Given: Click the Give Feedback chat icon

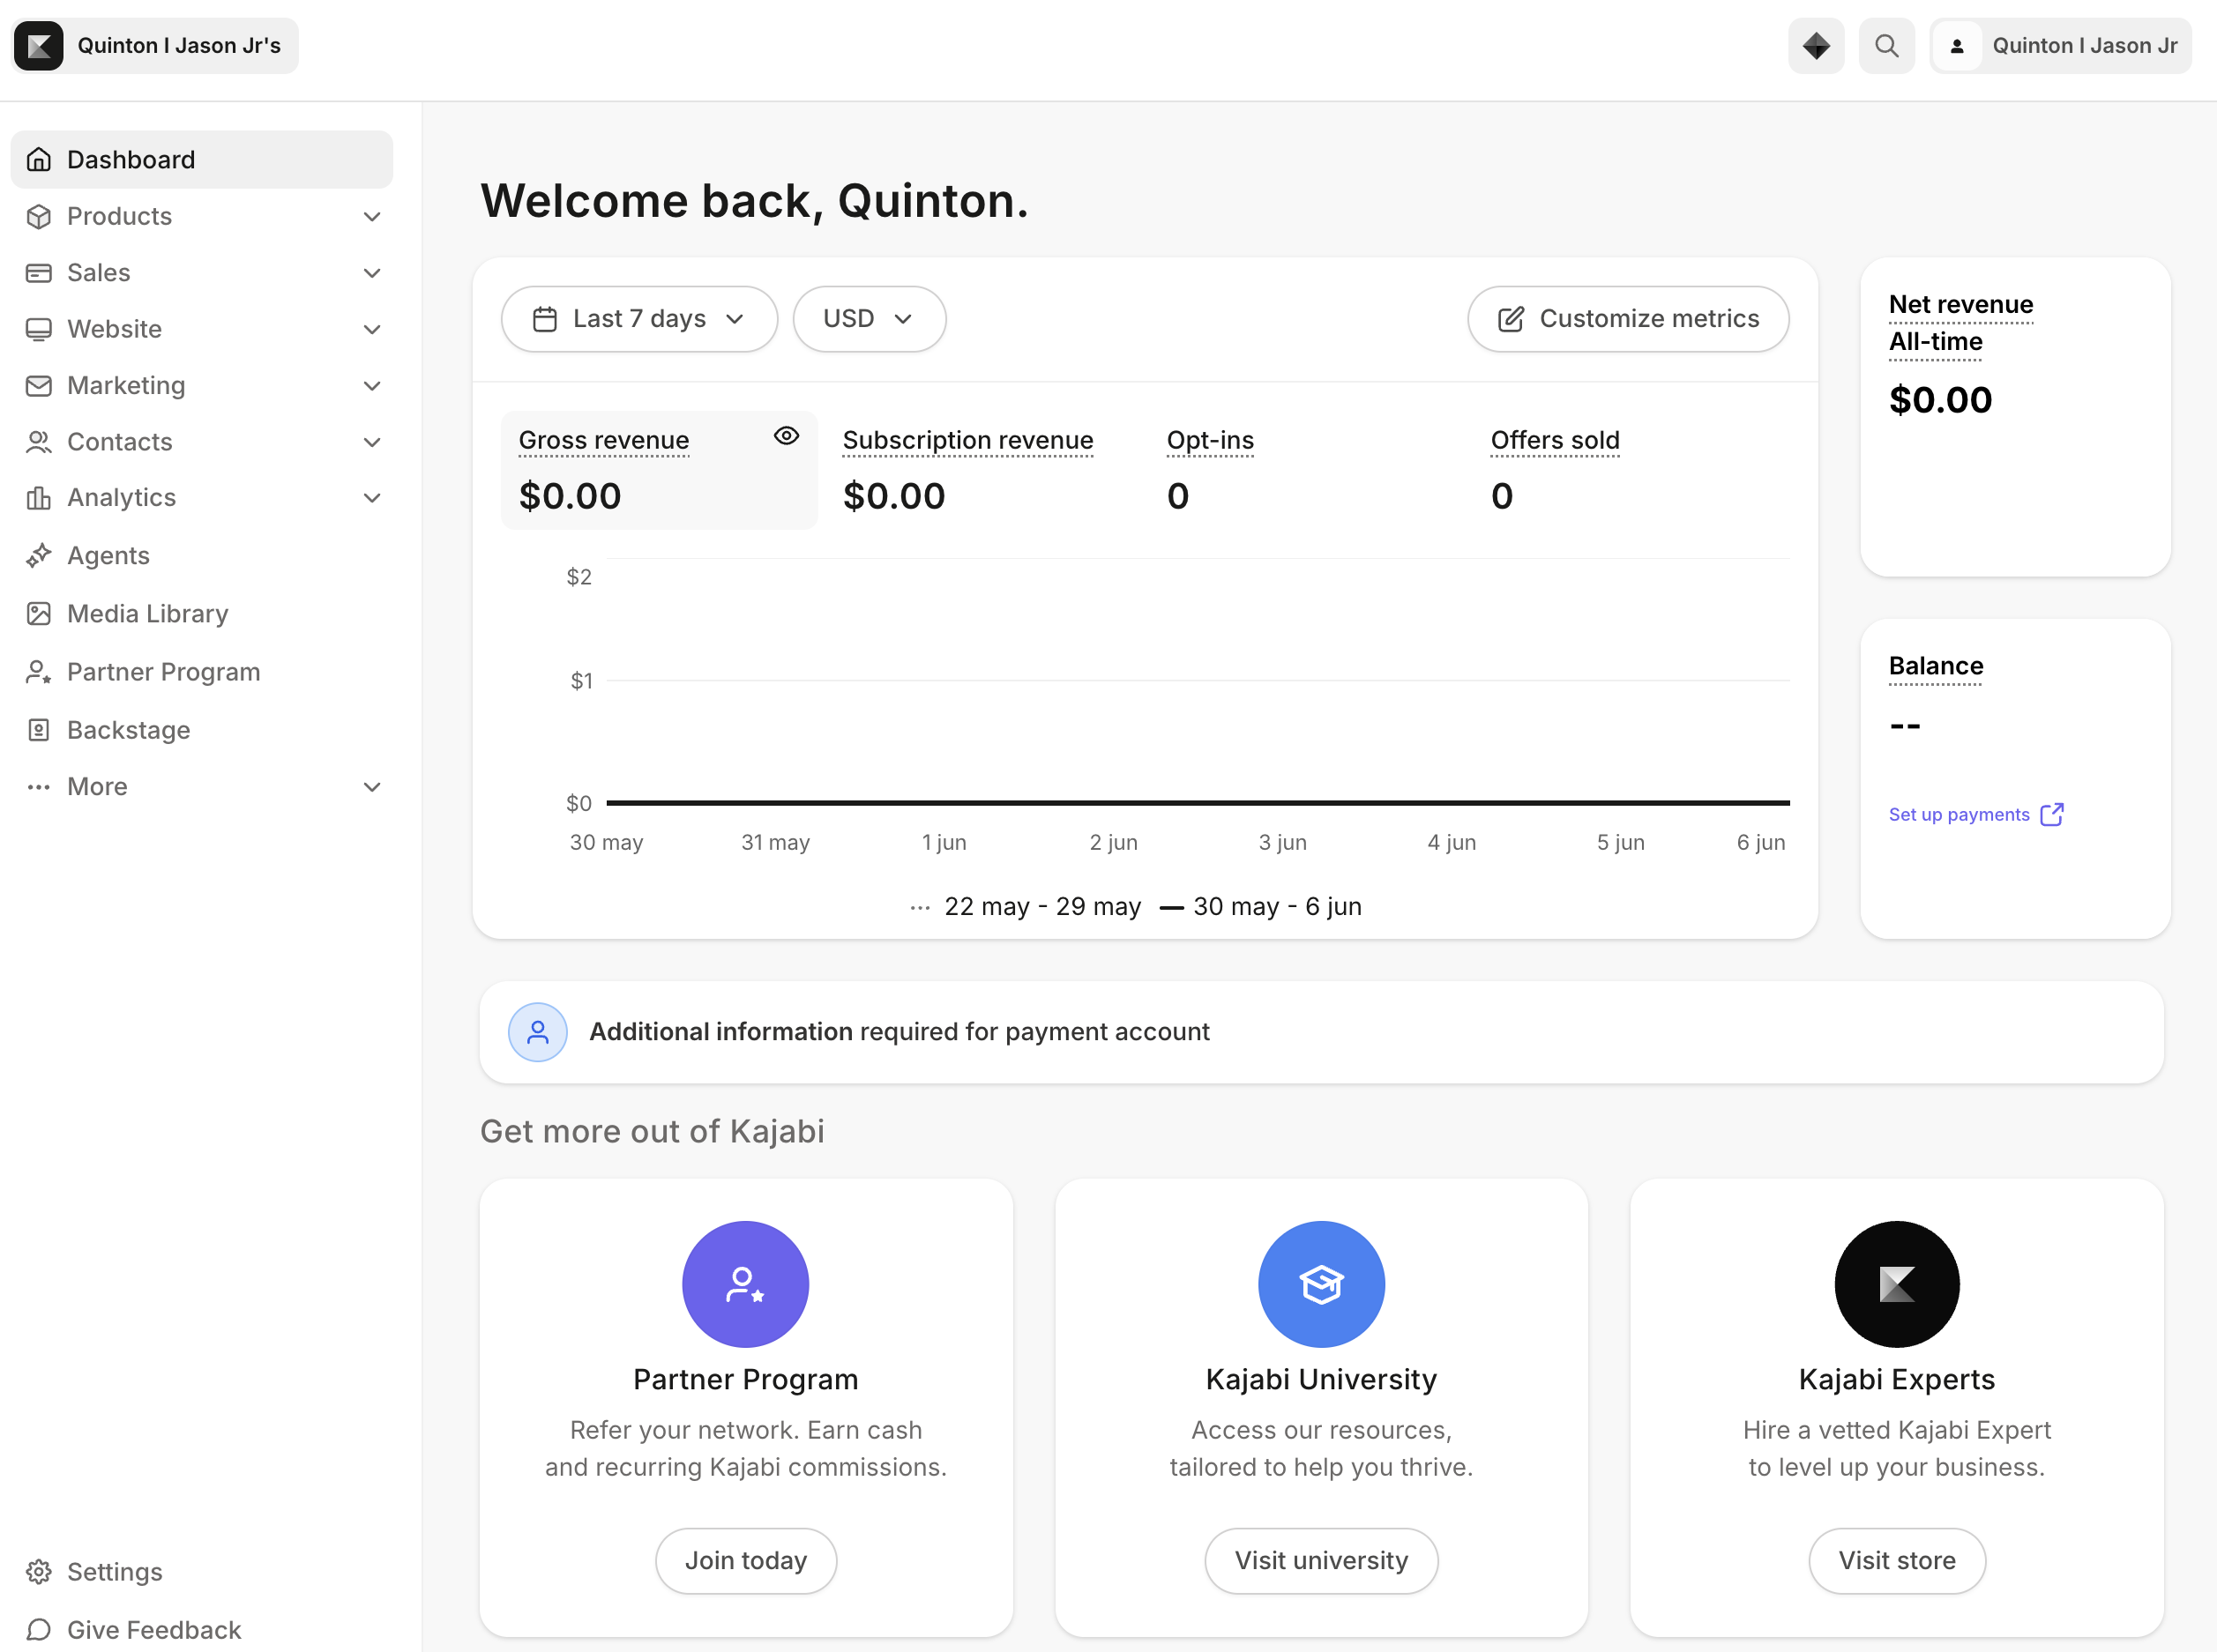Looking at the screenshot, I should click(x=39, y=1630).
